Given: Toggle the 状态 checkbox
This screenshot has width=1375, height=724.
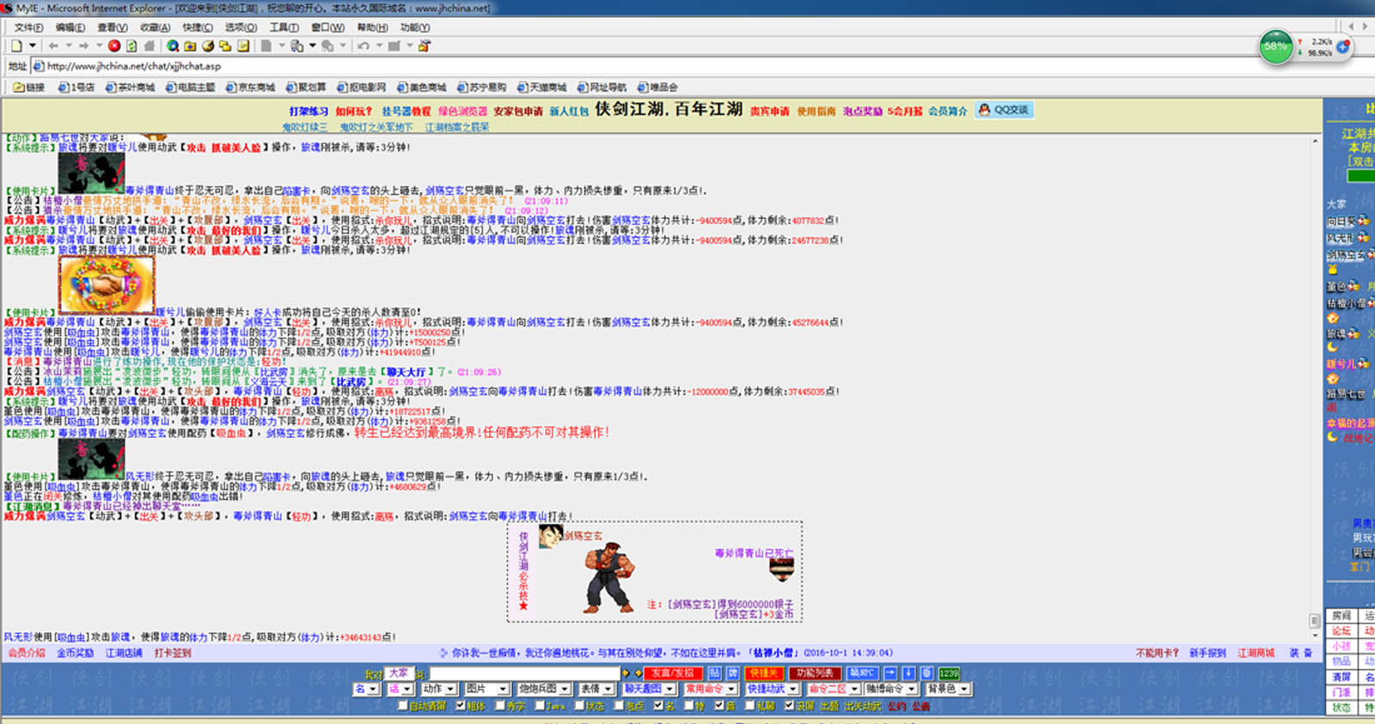Looking at the screenshot, I should click(x=579, y=705).
